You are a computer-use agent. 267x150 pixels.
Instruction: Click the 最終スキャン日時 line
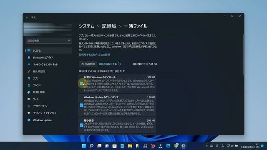tap(102, 71)
